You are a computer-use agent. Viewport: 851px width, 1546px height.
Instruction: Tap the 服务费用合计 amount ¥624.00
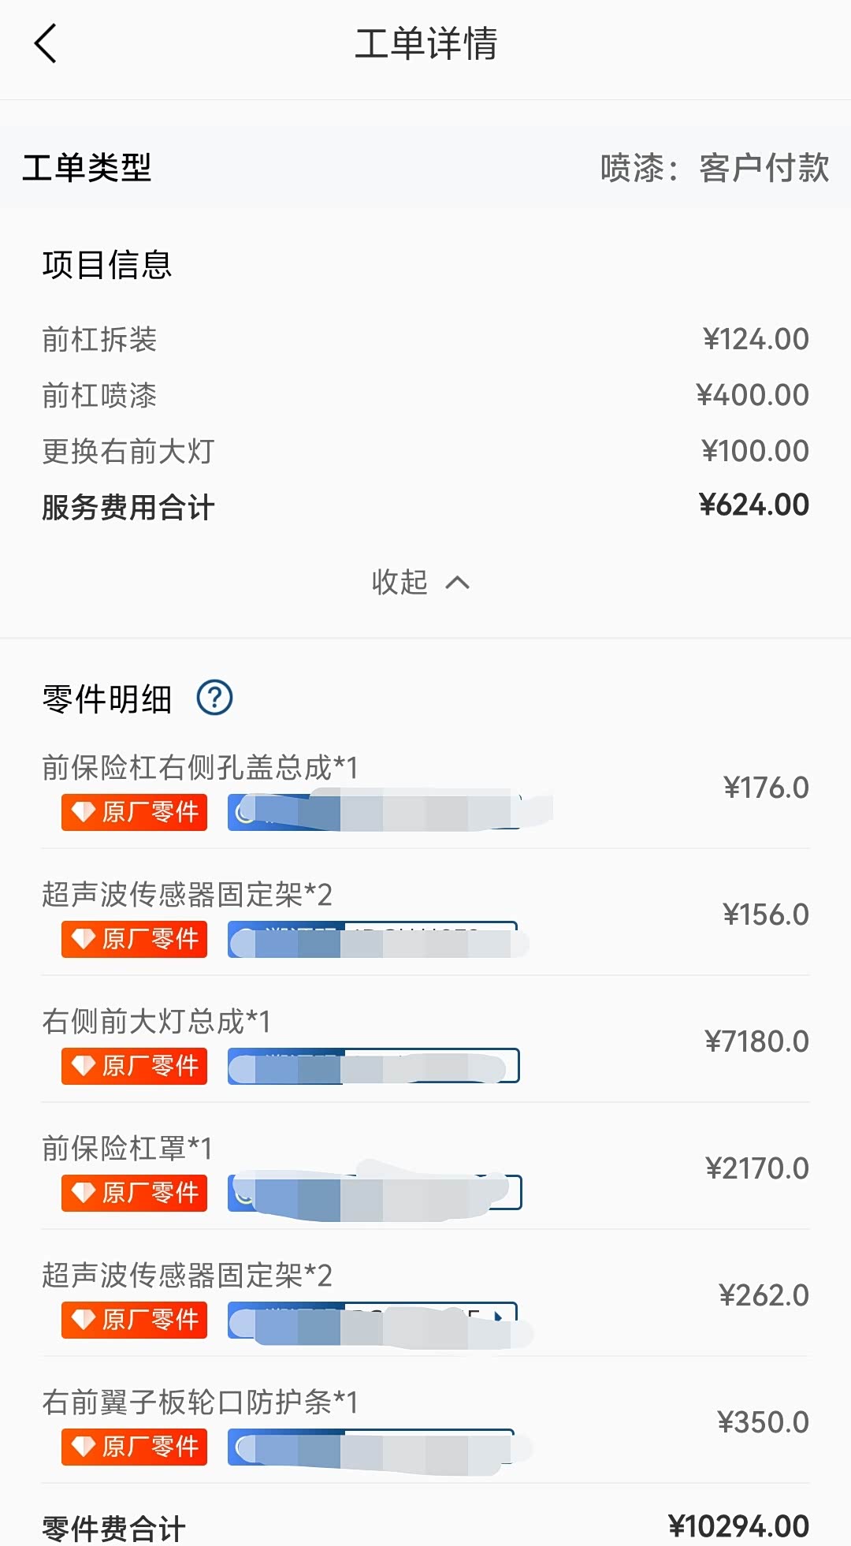point(753,505)
